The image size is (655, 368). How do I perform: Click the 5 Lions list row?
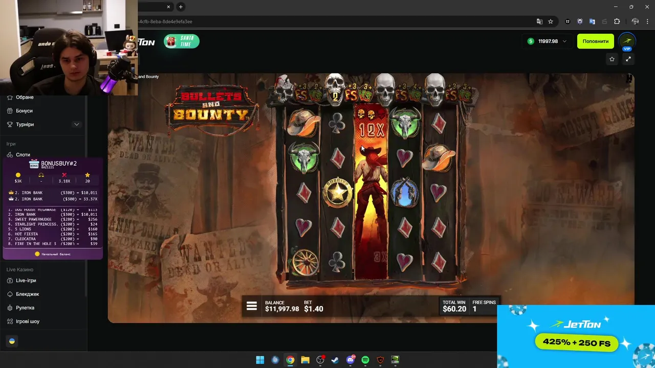pos(53,229)
